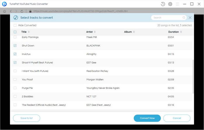Click the TunePat app logo

click(x=4, y=4)
